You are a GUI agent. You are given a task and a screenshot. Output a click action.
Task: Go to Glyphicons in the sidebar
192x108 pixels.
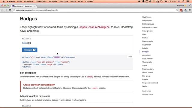point(147,17)
